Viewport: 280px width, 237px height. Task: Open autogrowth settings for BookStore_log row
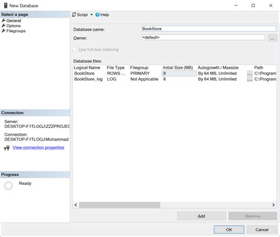click(250, 79)
